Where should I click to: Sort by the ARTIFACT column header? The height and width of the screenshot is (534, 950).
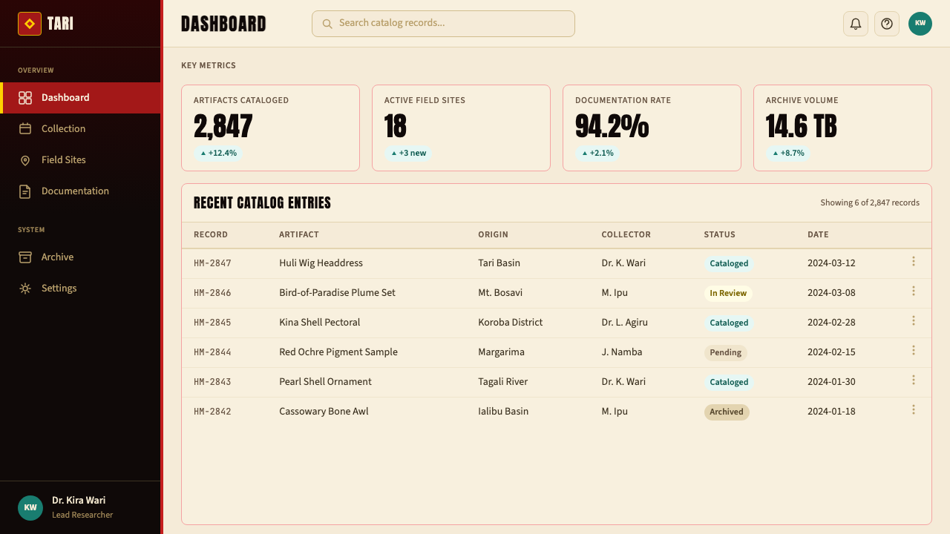pyautogui.click(x=299, y=234)
